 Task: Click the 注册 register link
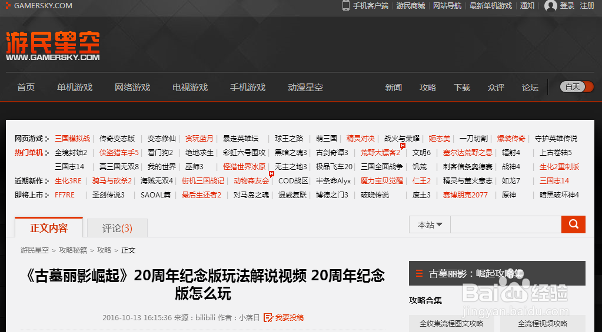(x=587, y=6)
